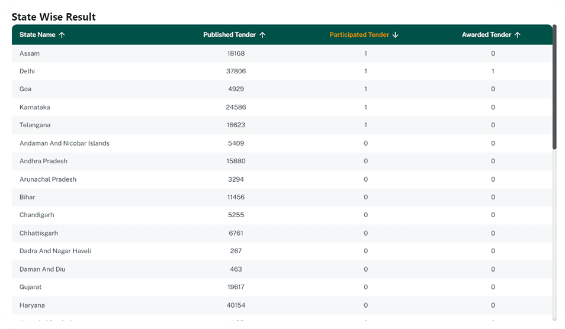Click the Participated Tender down arrow icon
The image size is (565, 329).
pos(396,35)
